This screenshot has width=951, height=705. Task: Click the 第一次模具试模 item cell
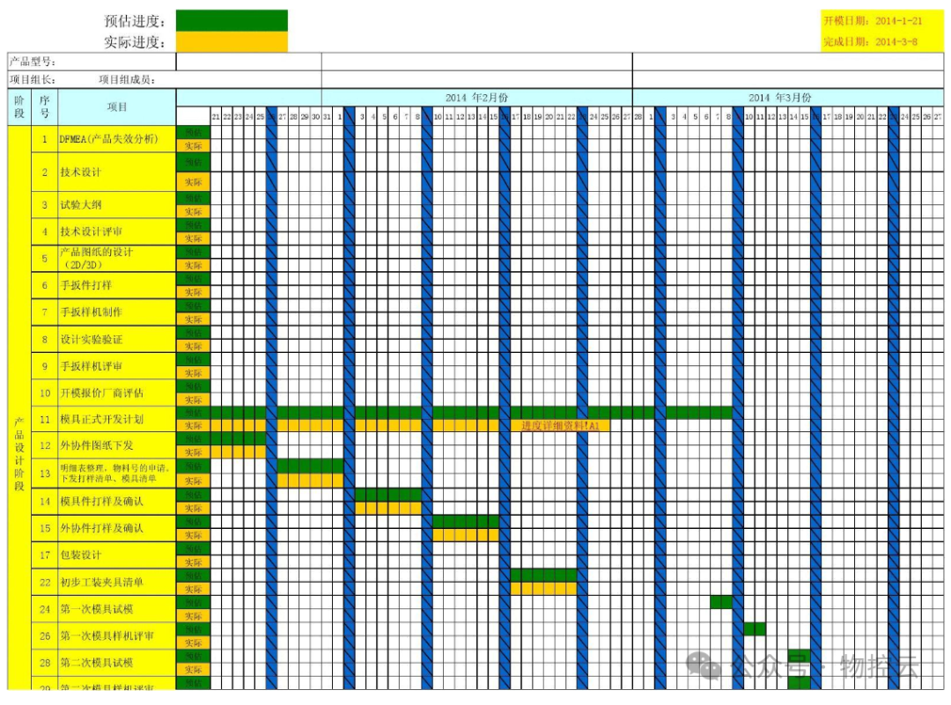click(x=117, y=608)
